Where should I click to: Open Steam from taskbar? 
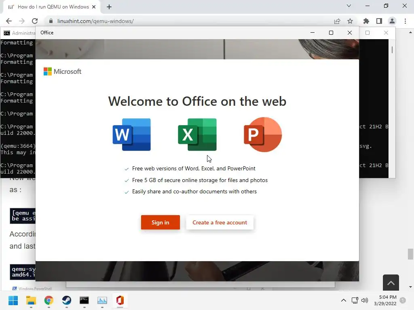coord(67,300)
